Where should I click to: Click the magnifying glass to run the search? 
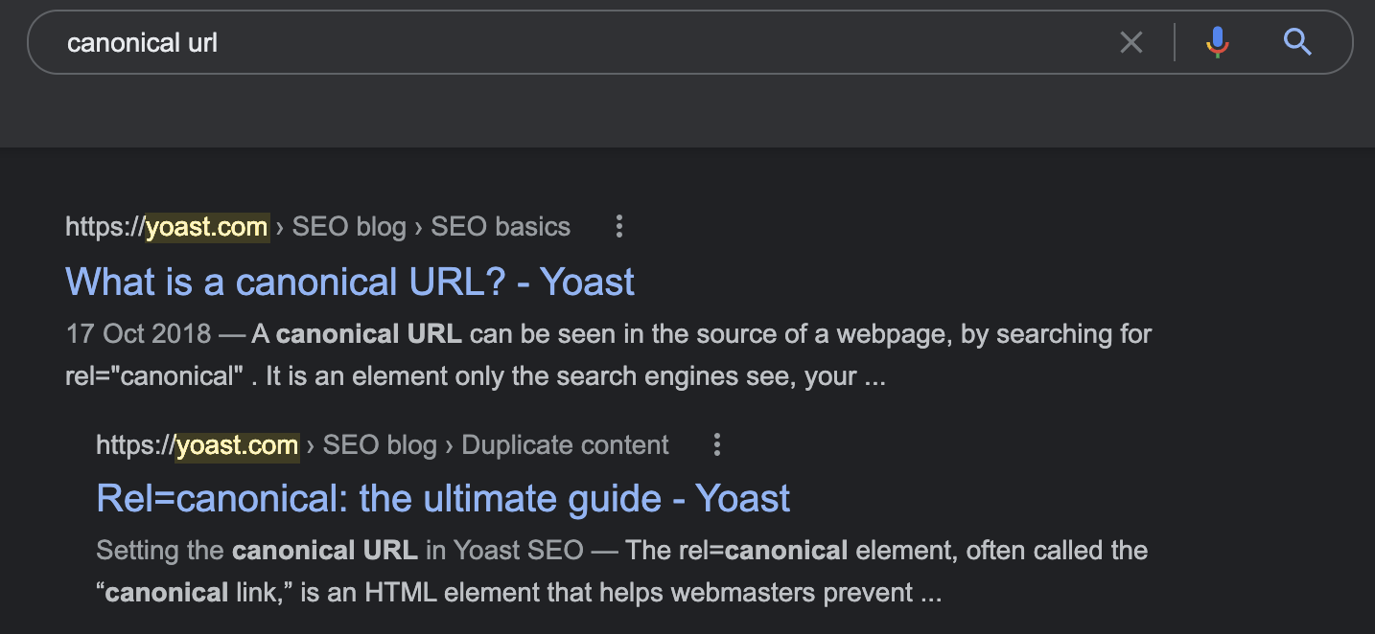pyautogui.click(x=1297, y=42)
